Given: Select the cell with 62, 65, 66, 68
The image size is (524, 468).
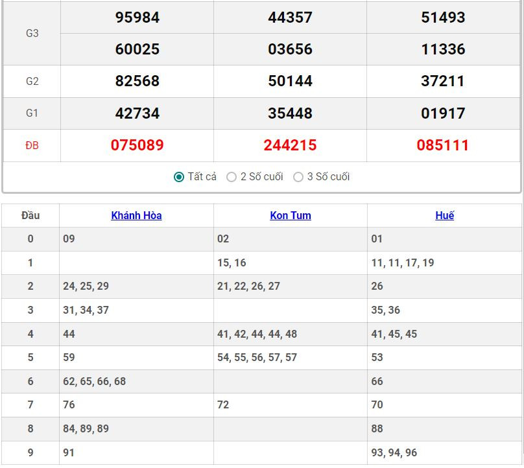Looking at the screenshot, I should [94, 382].
